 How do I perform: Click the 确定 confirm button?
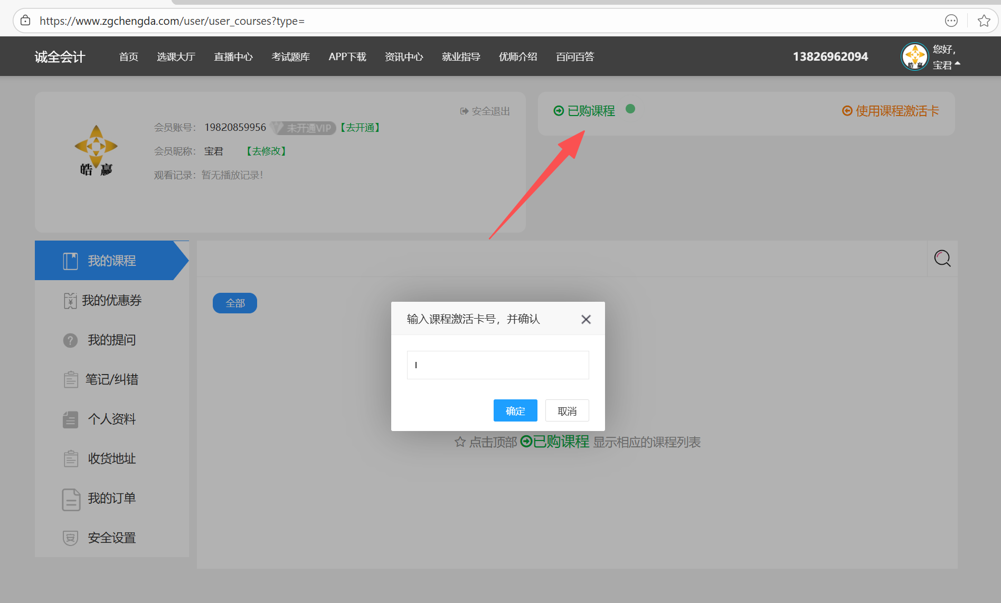[x=515, y=410]
